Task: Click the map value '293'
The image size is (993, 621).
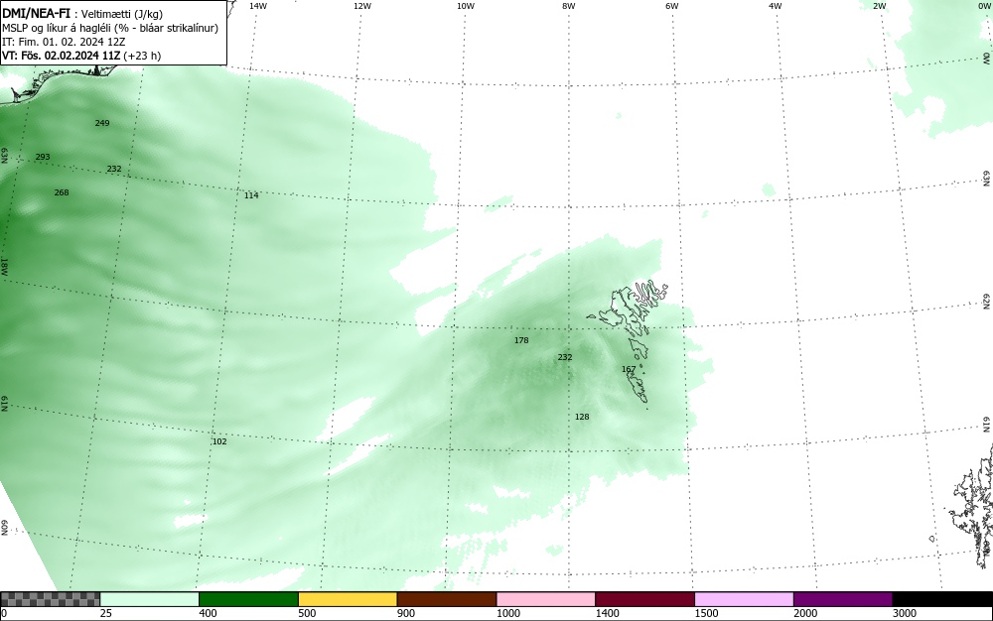Action: (x=43, y=157)
